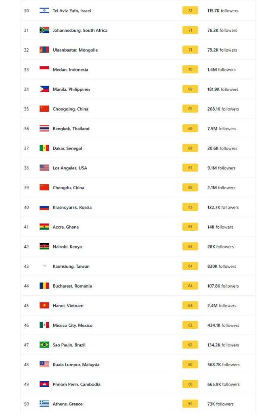Click the Greece flag icon
264x413 pixels.
(x=44, y=404)
